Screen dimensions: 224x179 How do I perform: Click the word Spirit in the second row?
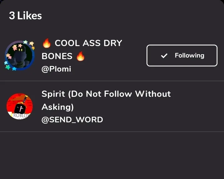(53, 94)
